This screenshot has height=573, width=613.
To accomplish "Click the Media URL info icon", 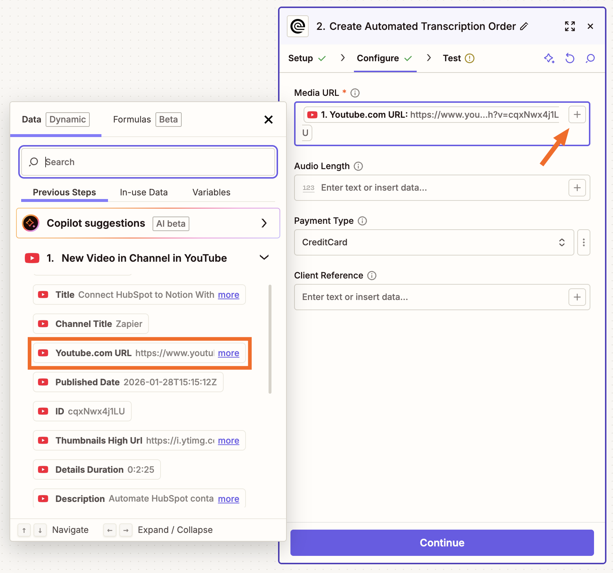I will pos(355,93).
